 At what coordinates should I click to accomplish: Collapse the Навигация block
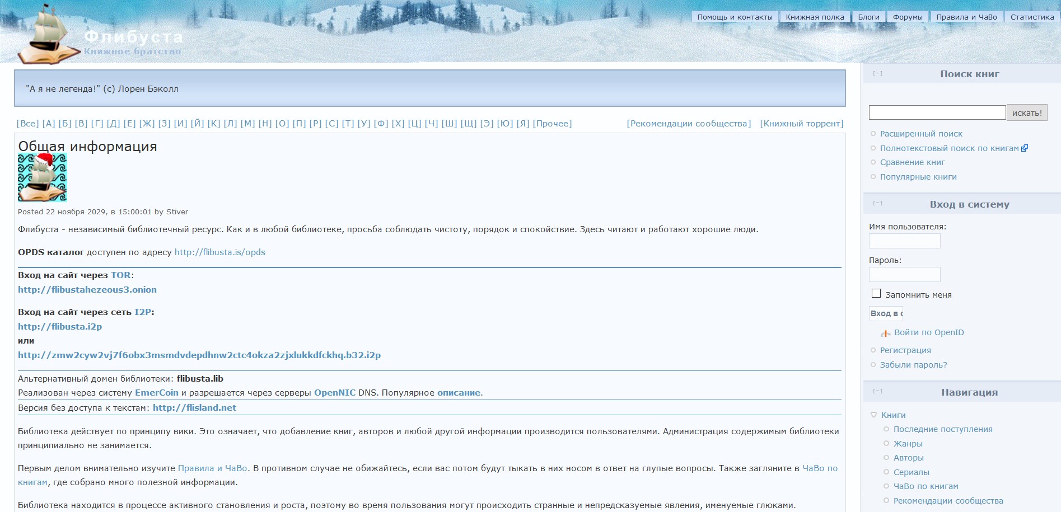click(877, 392)
